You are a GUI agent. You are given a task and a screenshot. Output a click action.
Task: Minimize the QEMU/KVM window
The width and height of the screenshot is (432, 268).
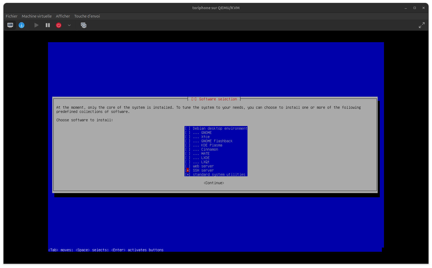tap(406, 8)
